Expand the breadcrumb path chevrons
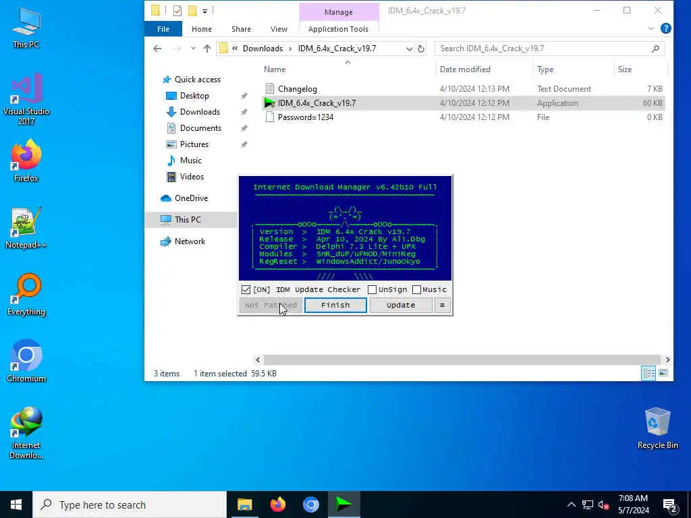The image size is (691, 518). pos(235,49)
